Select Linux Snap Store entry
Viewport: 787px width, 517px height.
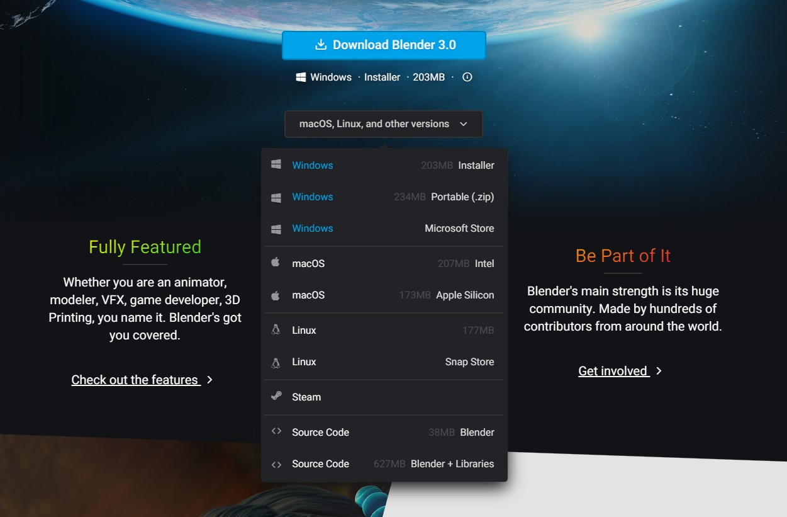(384, 361)
